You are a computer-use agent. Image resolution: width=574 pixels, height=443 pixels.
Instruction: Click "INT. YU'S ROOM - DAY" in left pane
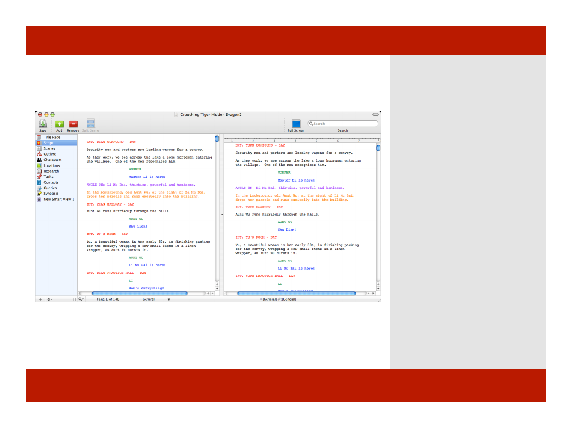click(x=107, y=234)
